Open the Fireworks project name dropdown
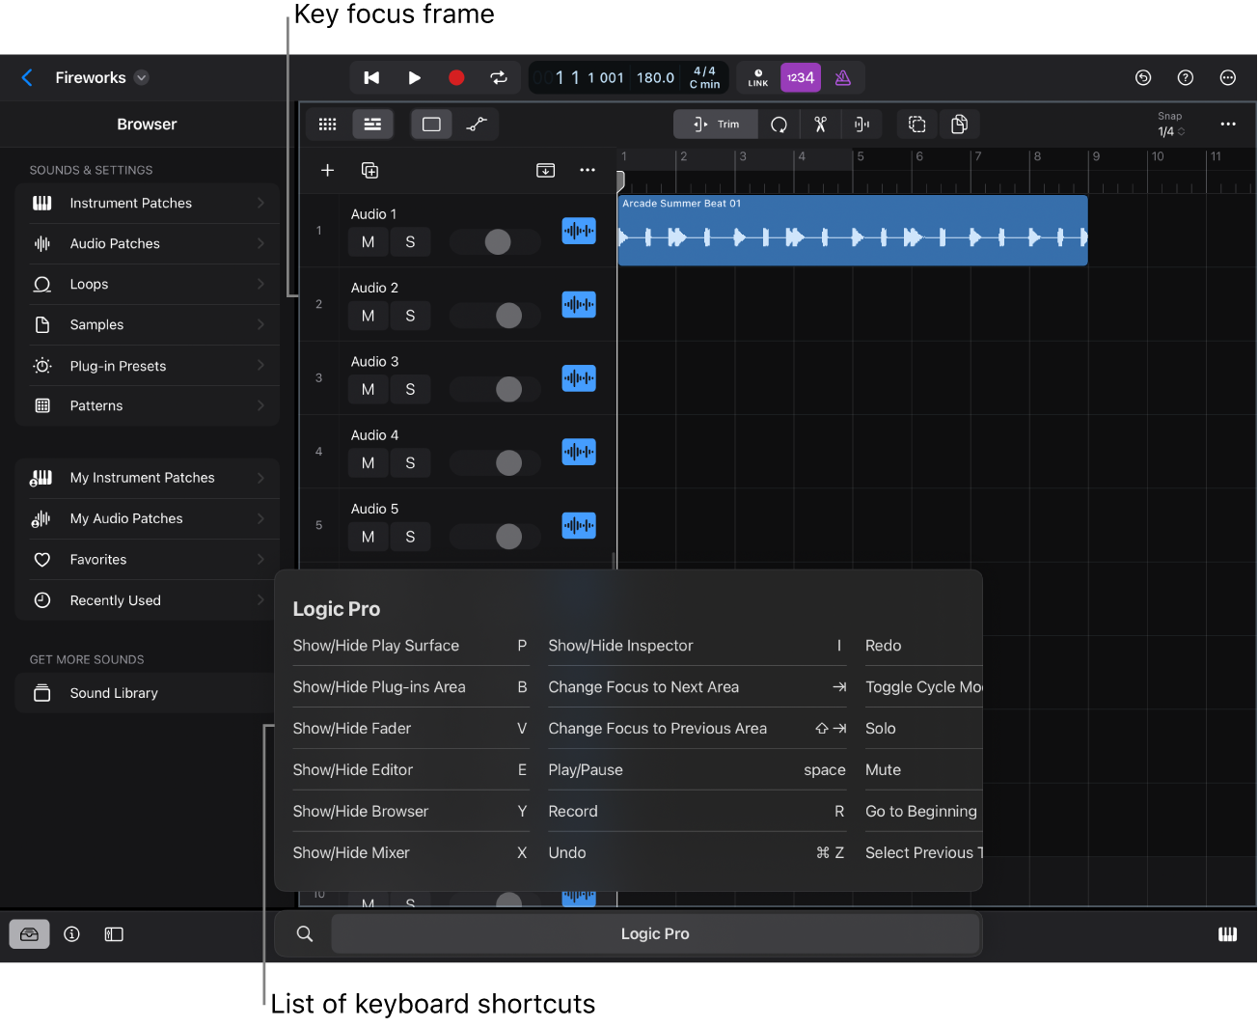 point(142,78)
